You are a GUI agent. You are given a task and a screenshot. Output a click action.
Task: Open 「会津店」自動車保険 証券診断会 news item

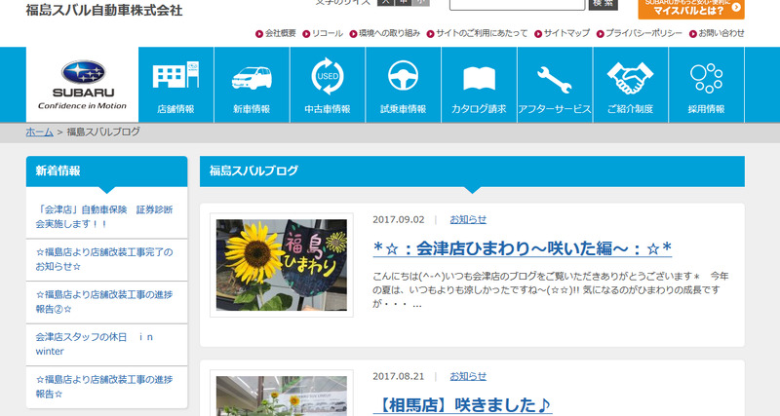(x=106, y=216)
